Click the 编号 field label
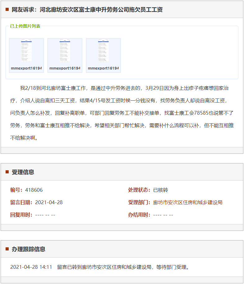 pyautogui.click(x=16, y=190)
